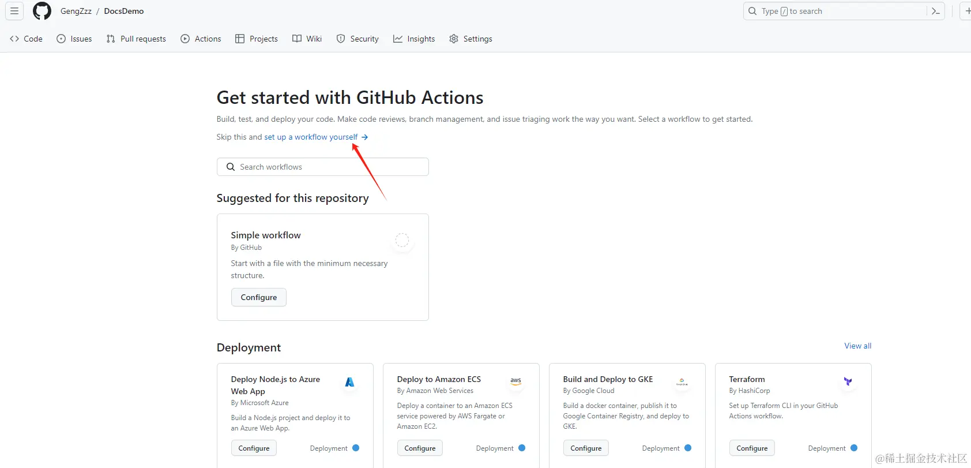Viewport: 971px width, 468px height.
Task: Click the Simple workflow placeholder logo
Action: [x=402, y=240]
